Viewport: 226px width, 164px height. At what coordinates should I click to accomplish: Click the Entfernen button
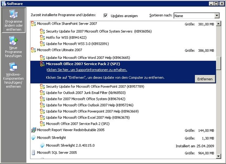click(x=205, y=79)
